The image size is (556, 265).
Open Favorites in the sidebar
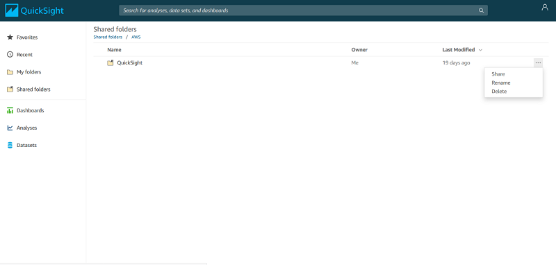coord(27,37)
